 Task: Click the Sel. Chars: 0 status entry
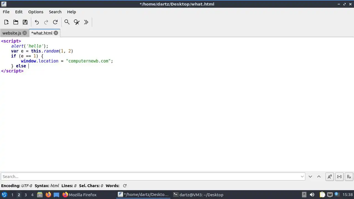click(x=91, y=186)
